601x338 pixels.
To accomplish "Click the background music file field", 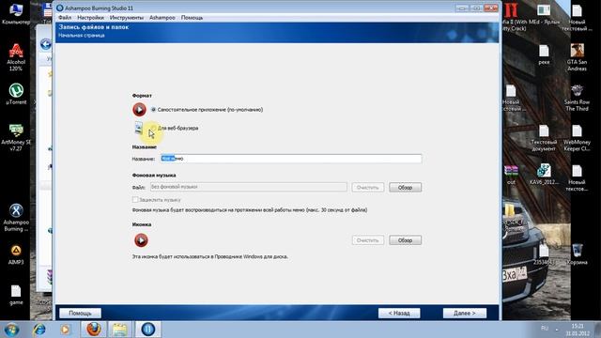I will pos(248,187).
